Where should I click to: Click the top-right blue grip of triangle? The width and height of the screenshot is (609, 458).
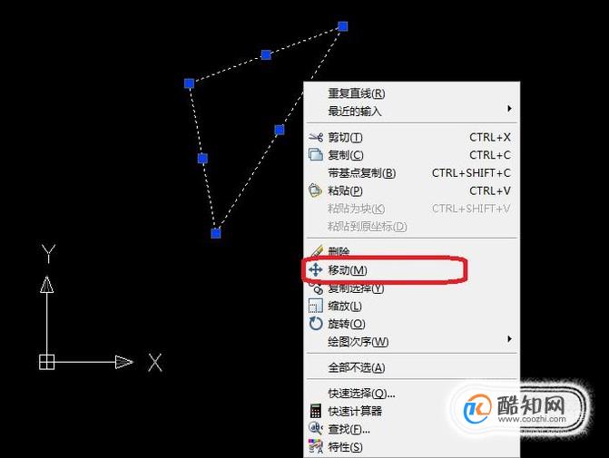point(342,26)
